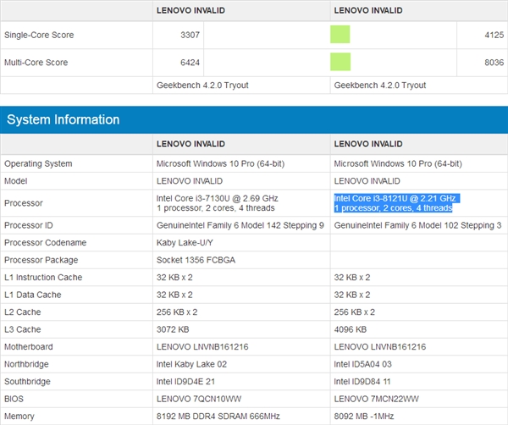The height and width of the screenshot is (425, 508).
Task: Click the '4096 KB' L3 Cache value
Action: pos(351,329)
